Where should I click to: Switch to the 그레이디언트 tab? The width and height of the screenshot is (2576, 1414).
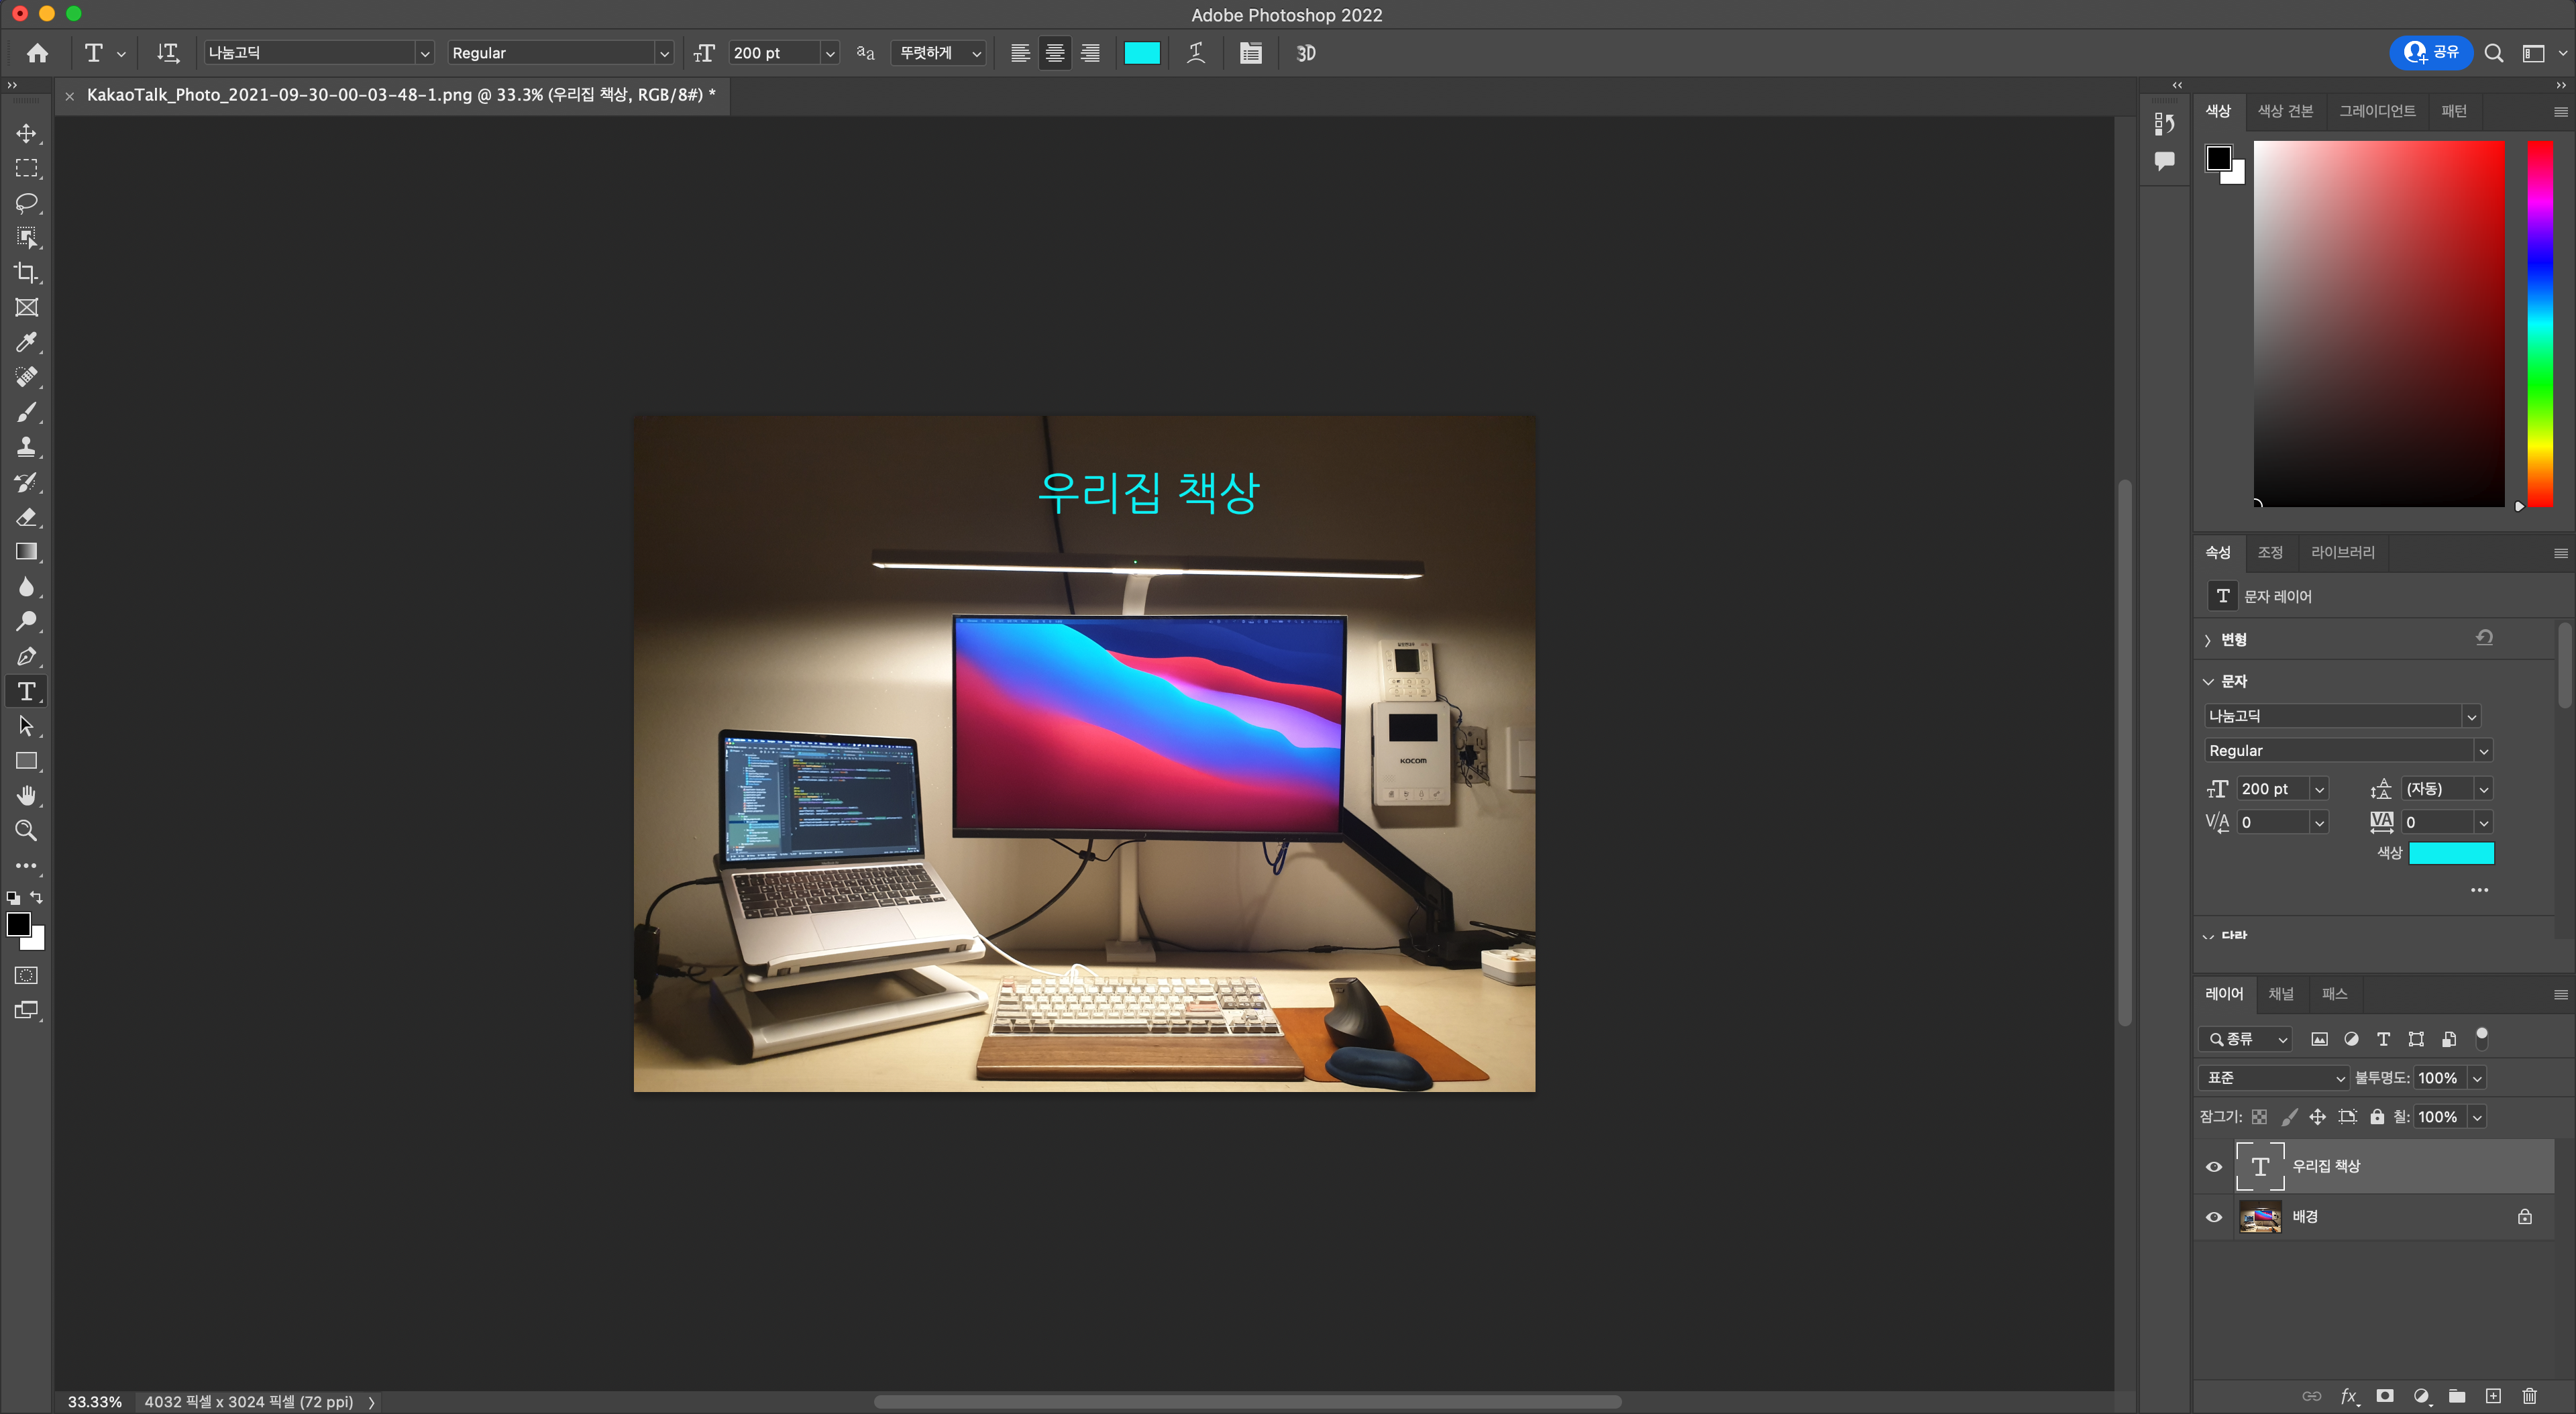pyautogui.click(x=2377, y=111)
